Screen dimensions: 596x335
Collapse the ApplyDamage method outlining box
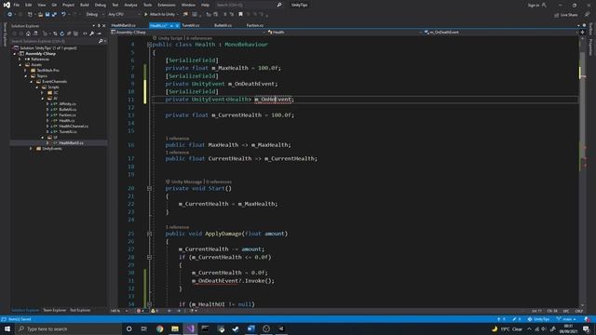[149, 234]
